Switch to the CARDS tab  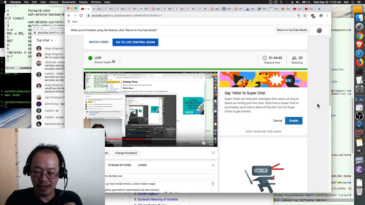click(142, 165)
